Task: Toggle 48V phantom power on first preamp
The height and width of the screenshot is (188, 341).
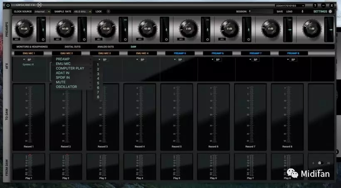Action: coord(17,39)
